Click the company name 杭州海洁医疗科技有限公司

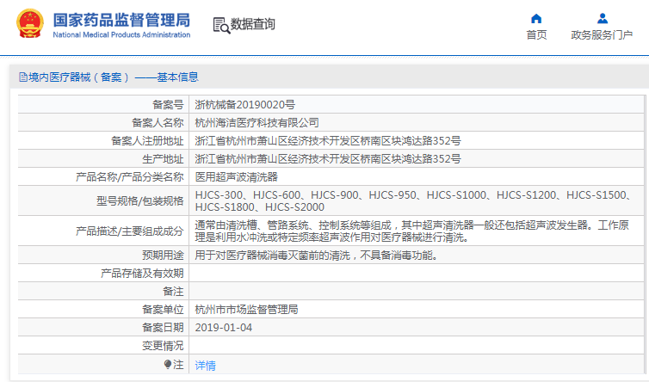(x=257, y=122)
